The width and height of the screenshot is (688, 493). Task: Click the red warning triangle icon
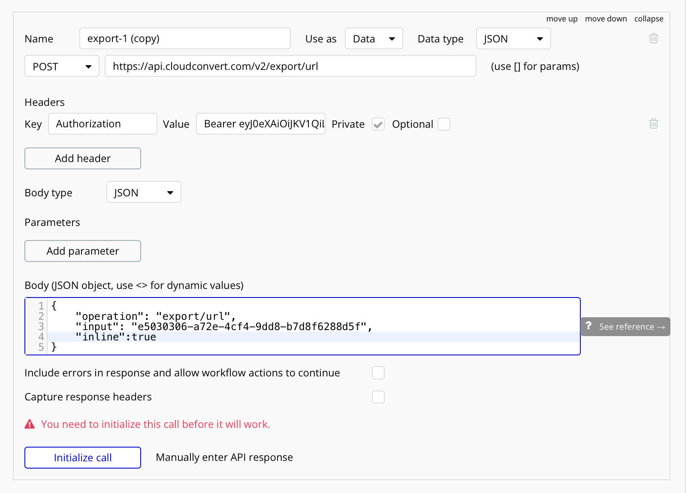point(30,424)
